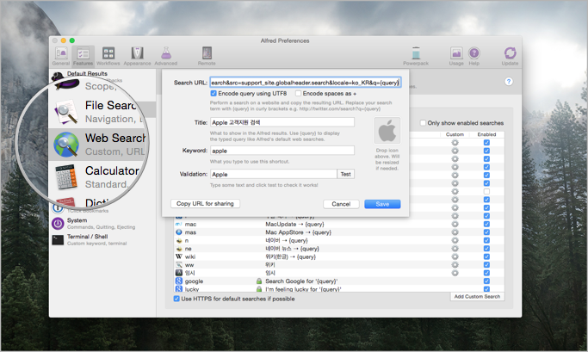Viewport: 588px width, 352px height.
Task: Click the MacUpdate icon in the mac row
Action: pyautogui.click(x=179, y=224)
